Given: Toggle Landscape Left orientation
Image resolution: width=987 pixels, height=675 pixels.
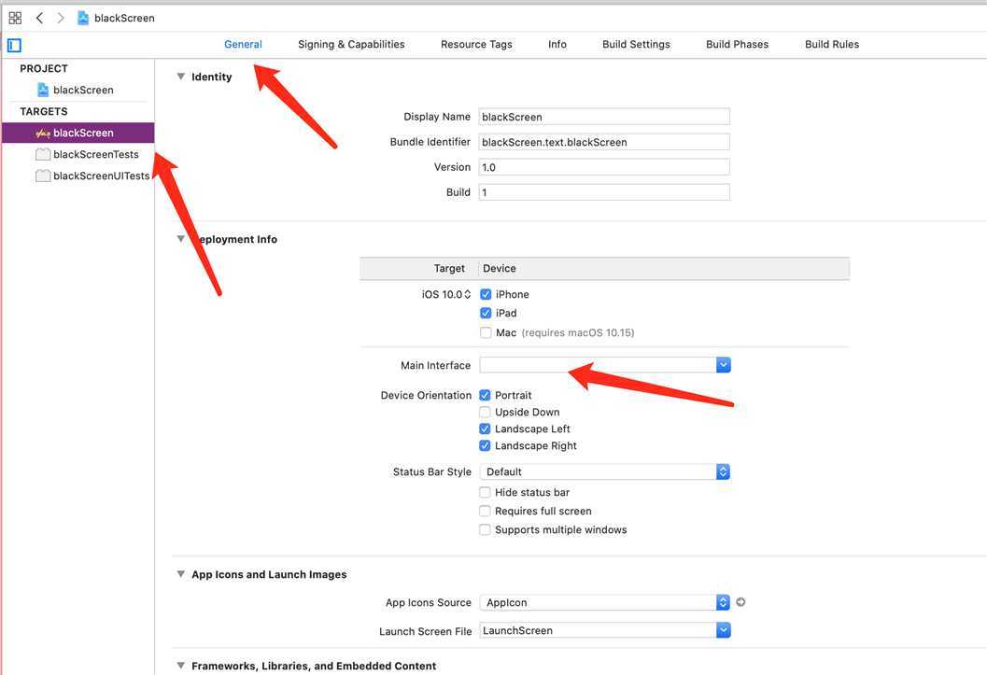Looking at the screenshot, I should [x=485, y=429].
